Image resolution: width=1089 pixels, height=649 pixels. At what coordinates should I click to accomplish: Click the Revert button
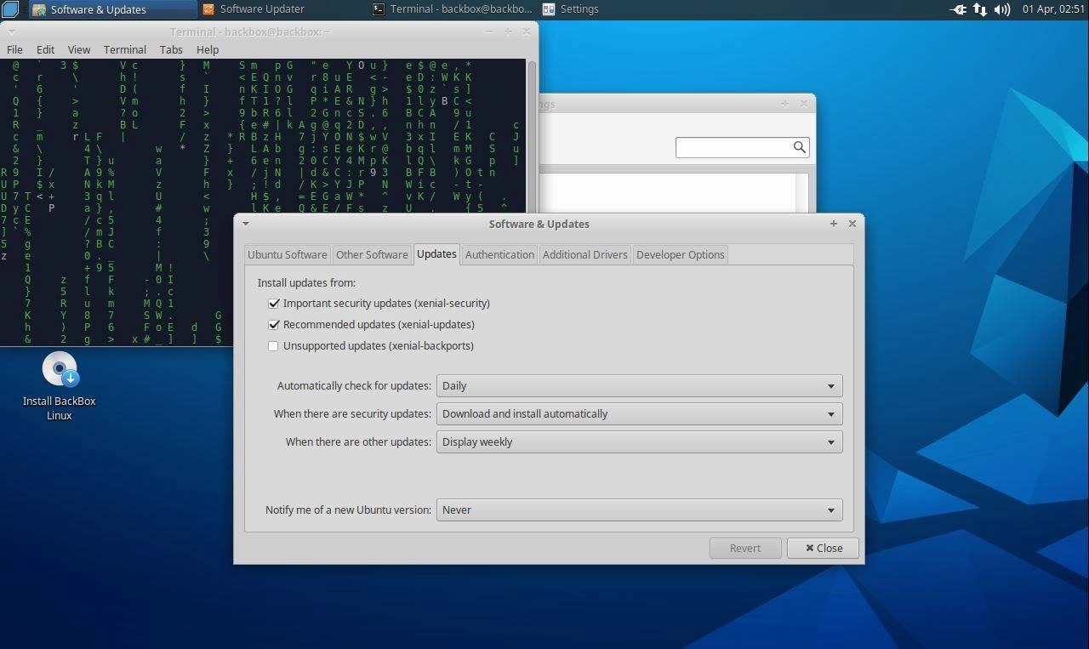pos(745,548)
